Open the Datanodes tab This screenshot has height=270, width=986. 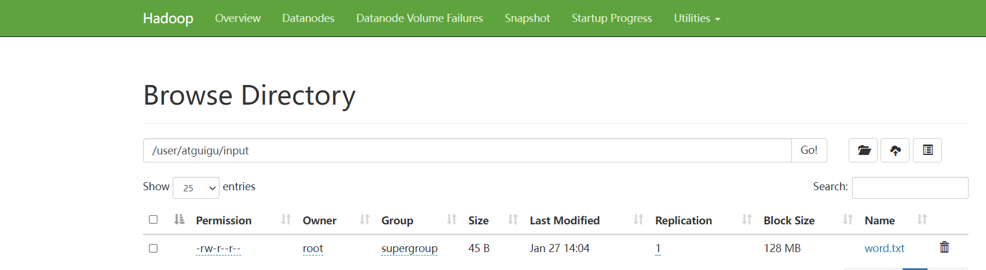(x=308, y=19)
